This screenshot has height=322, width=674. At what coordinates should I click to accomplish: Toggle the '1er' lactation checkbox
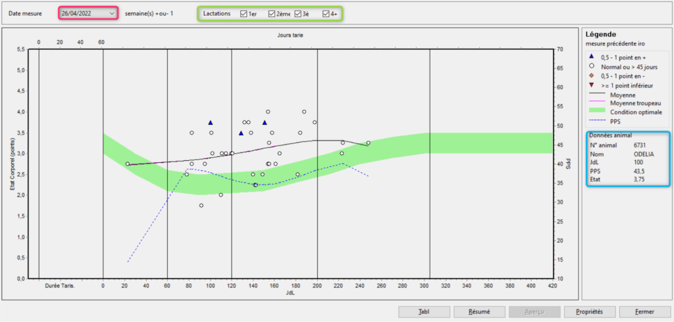click(244, 13)
